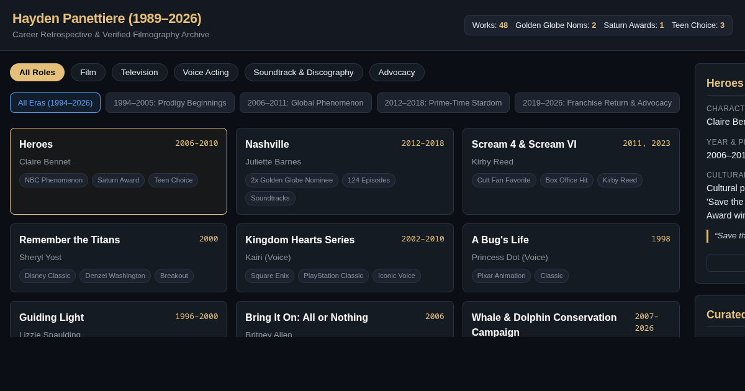Open the Nashville card

point(345,171)
